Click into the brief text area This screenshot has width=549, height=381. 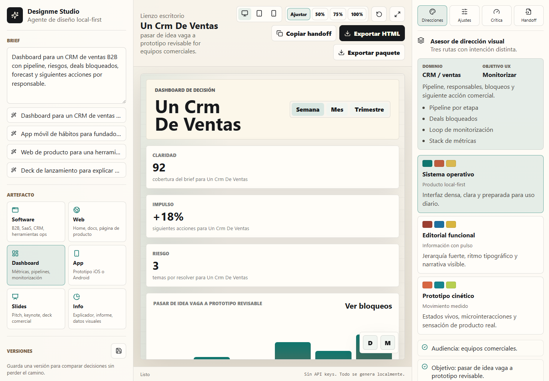(x=66, y=75)
